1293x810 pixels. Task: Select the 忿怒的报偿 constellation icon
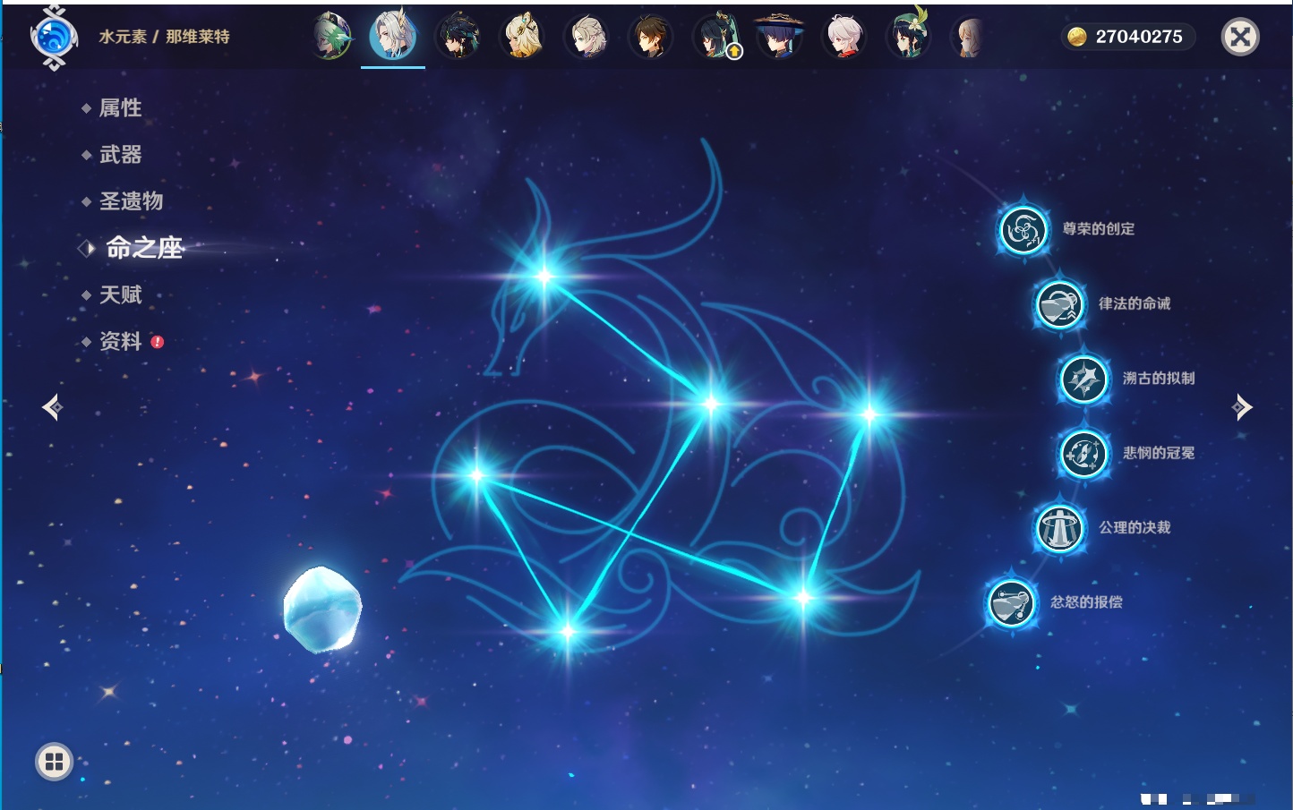pos(1011,602)
